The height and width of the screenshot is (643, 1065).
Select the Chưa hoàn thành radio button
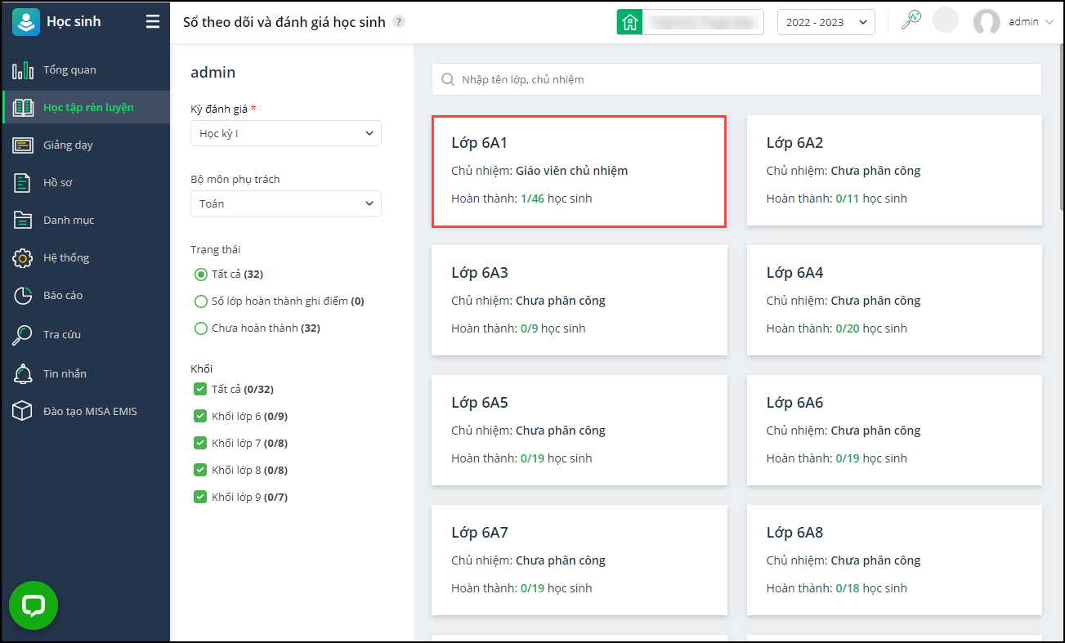click(x=201, y=328)
